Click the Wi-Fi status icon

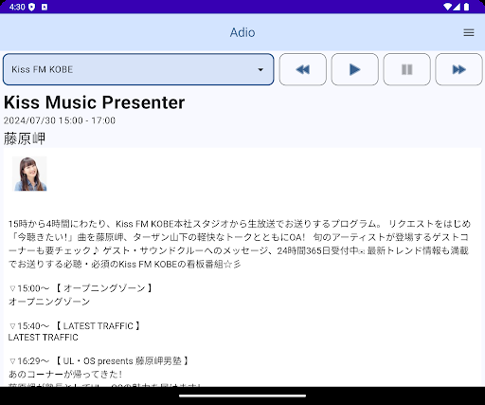coord(447,7)
